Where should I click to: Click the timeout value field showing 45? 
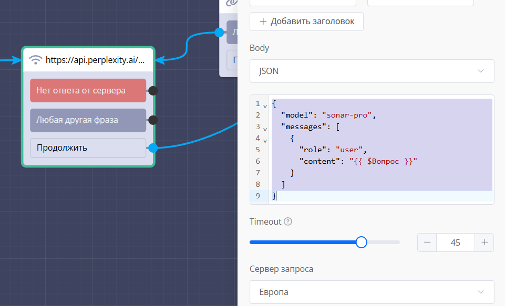click(455, 242)
